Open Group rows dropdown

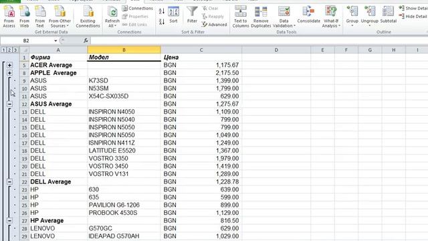(352, 16)
